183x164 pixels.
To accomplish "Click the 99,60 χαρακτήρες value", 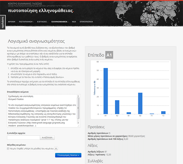I will (137, 136).
